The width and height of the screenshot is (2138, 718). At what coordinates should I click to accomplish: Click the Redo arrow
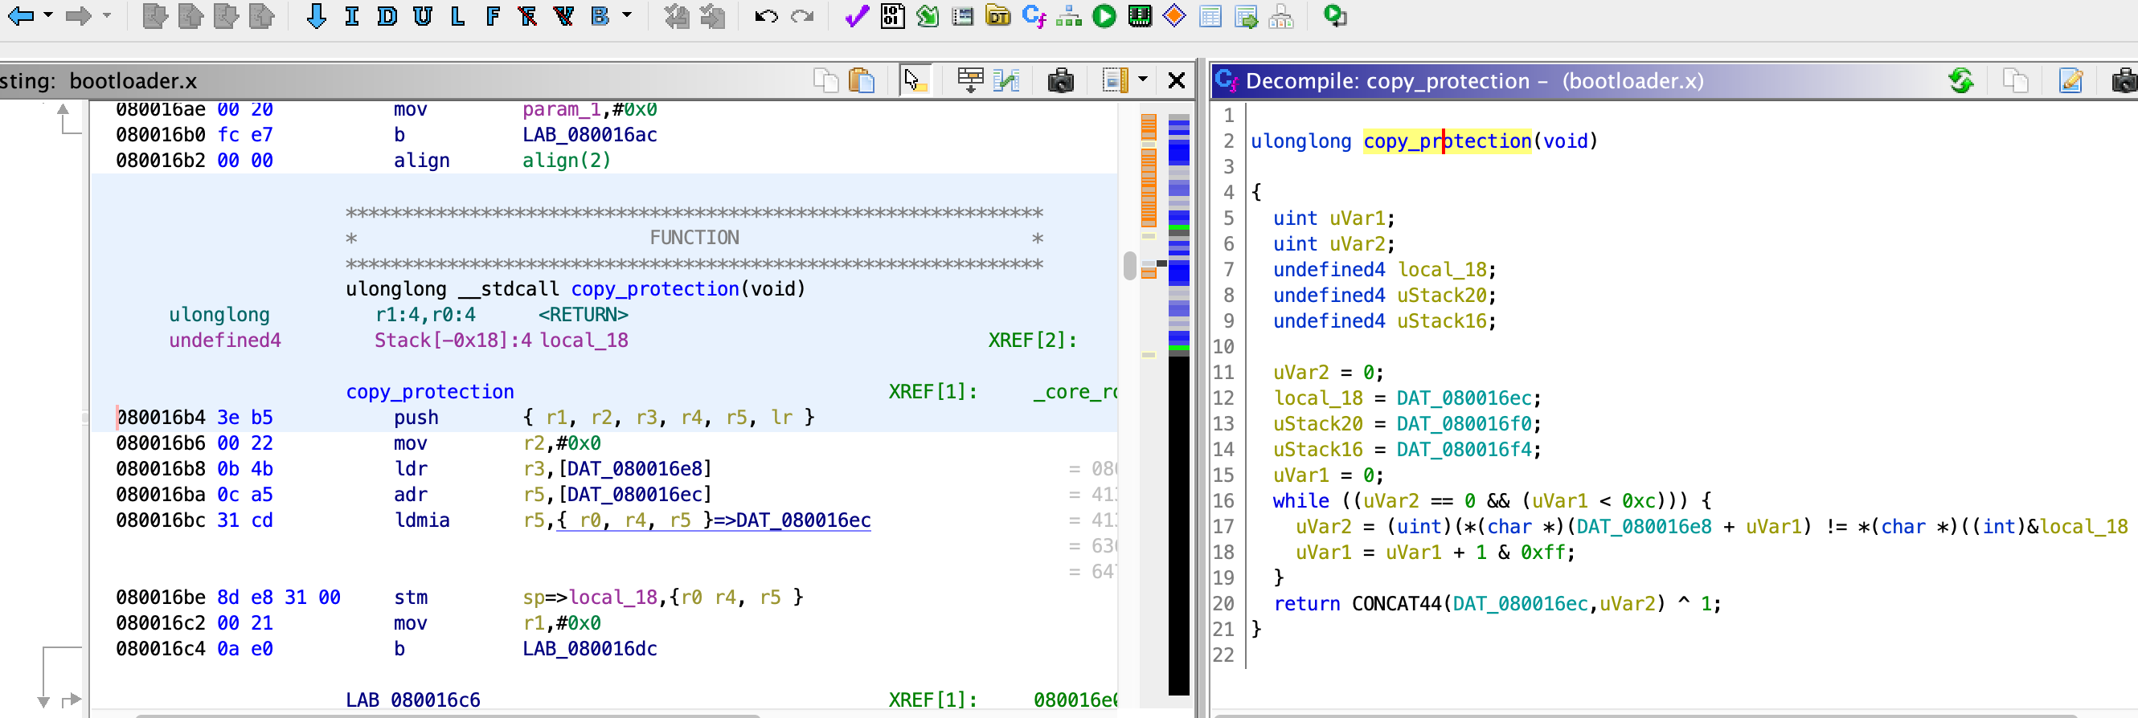tap(802, 16)
